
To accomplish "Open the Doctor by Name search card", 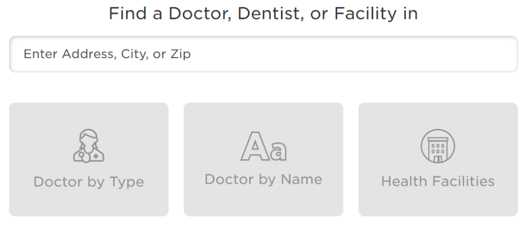I will [x=263, y=159].
